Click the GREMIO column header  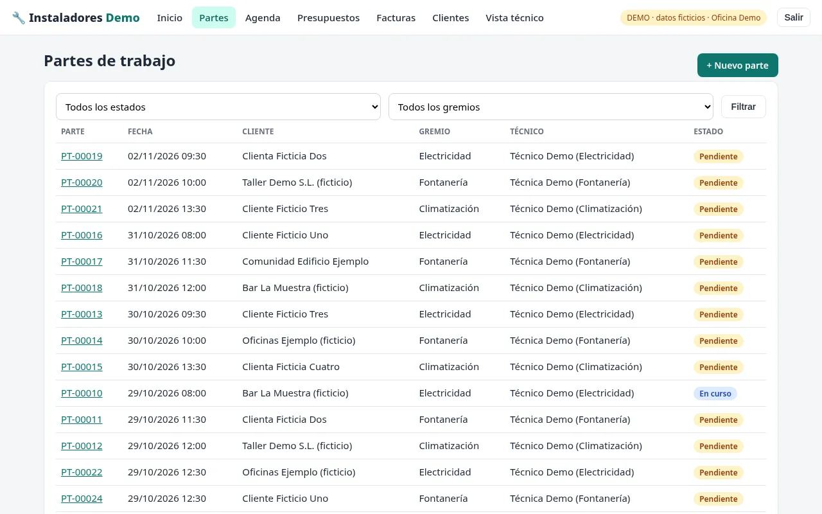[x=435, y=132]
